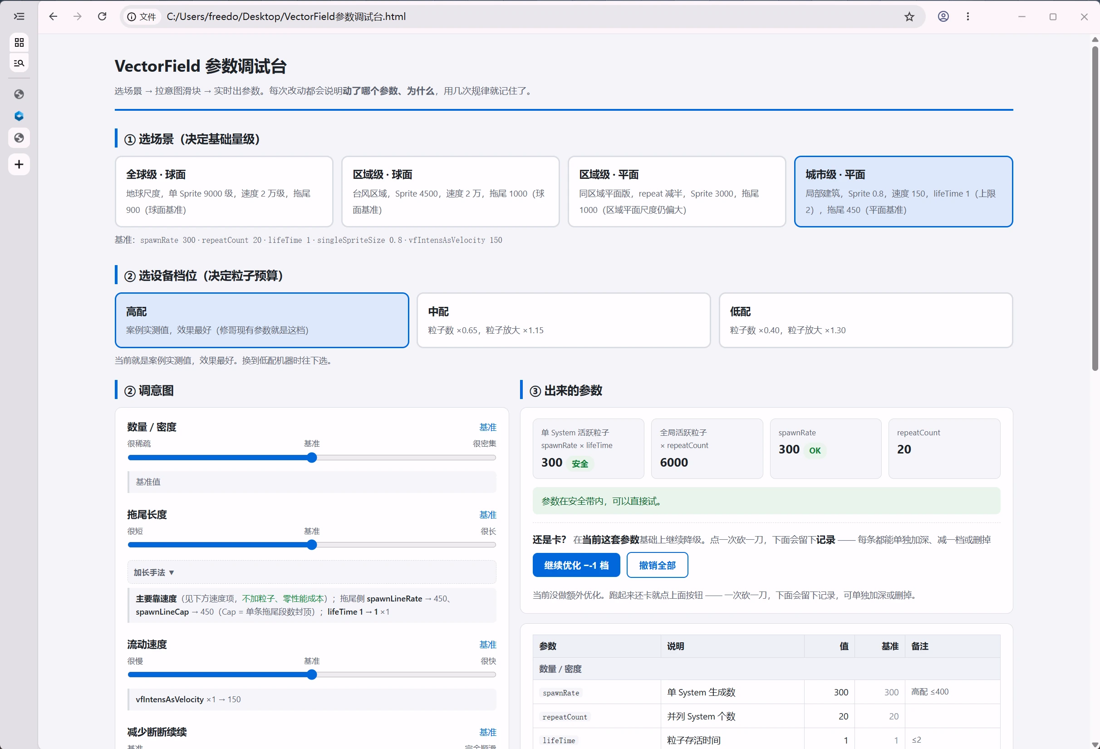Select the 区域级 · 球面 scene card
The width and height of the screenshot is (1100, 749).
pyautogui.click(x=450, y=192)
